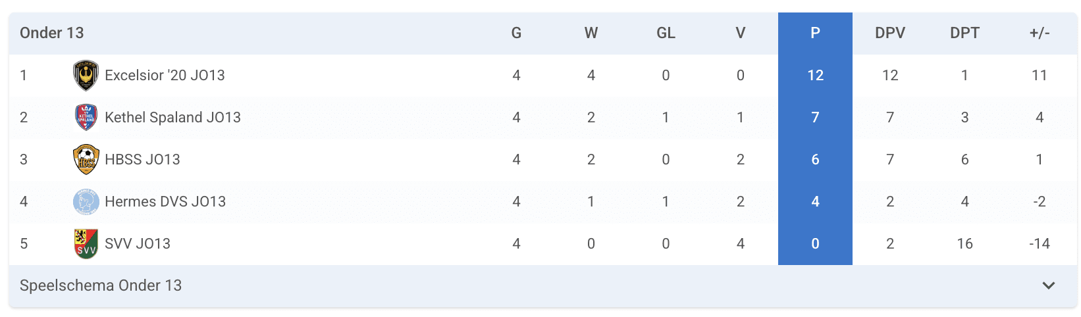
Task: Open the Speelschema Onder 13 section
Action: [101, 285]
